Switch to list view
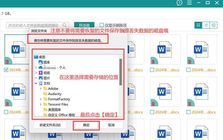This screenshot has height=140, width=223. tap(206, 25)
